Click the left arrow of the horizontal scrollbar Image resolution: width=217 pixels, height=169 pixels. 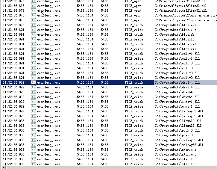[3, 167]
